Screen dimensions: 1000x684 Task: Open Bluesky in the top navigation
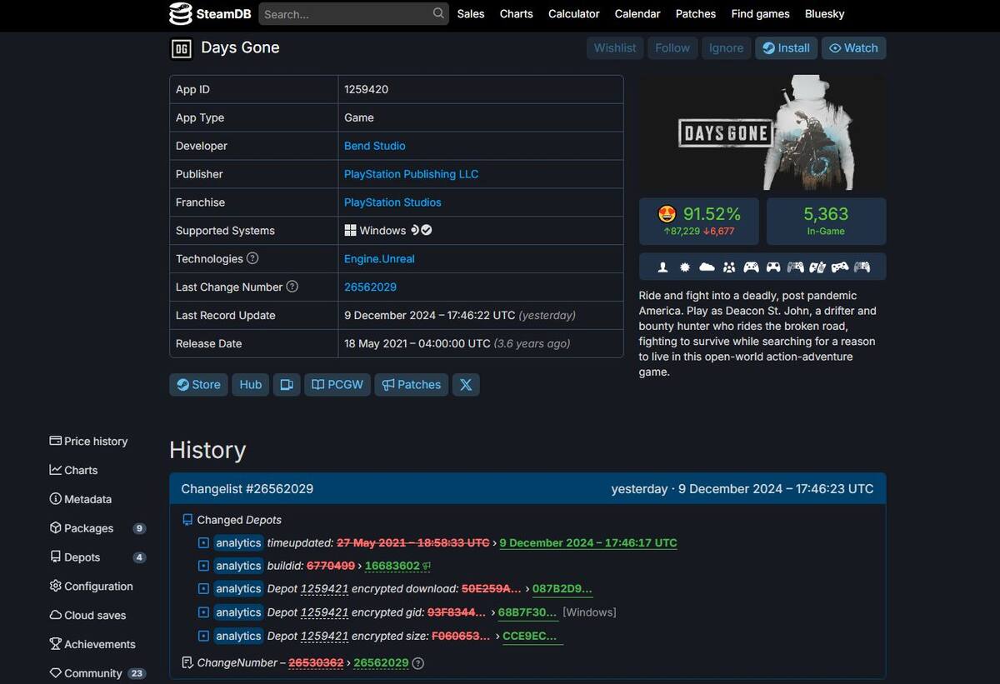[x=825, y=13]
